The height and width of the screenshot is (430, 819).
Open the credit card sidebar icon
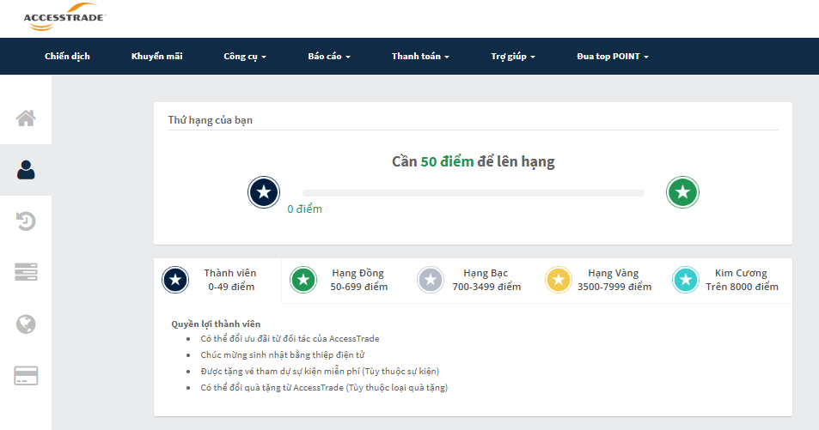point(26,376)
